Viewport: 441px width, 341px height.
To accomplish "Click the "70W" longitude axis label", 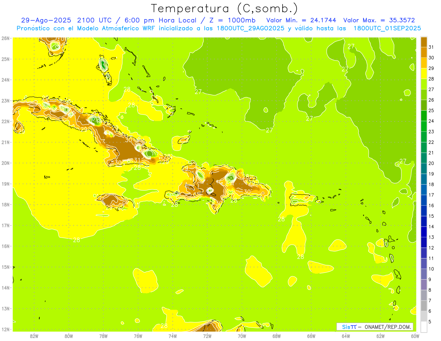I will point(242,336).
